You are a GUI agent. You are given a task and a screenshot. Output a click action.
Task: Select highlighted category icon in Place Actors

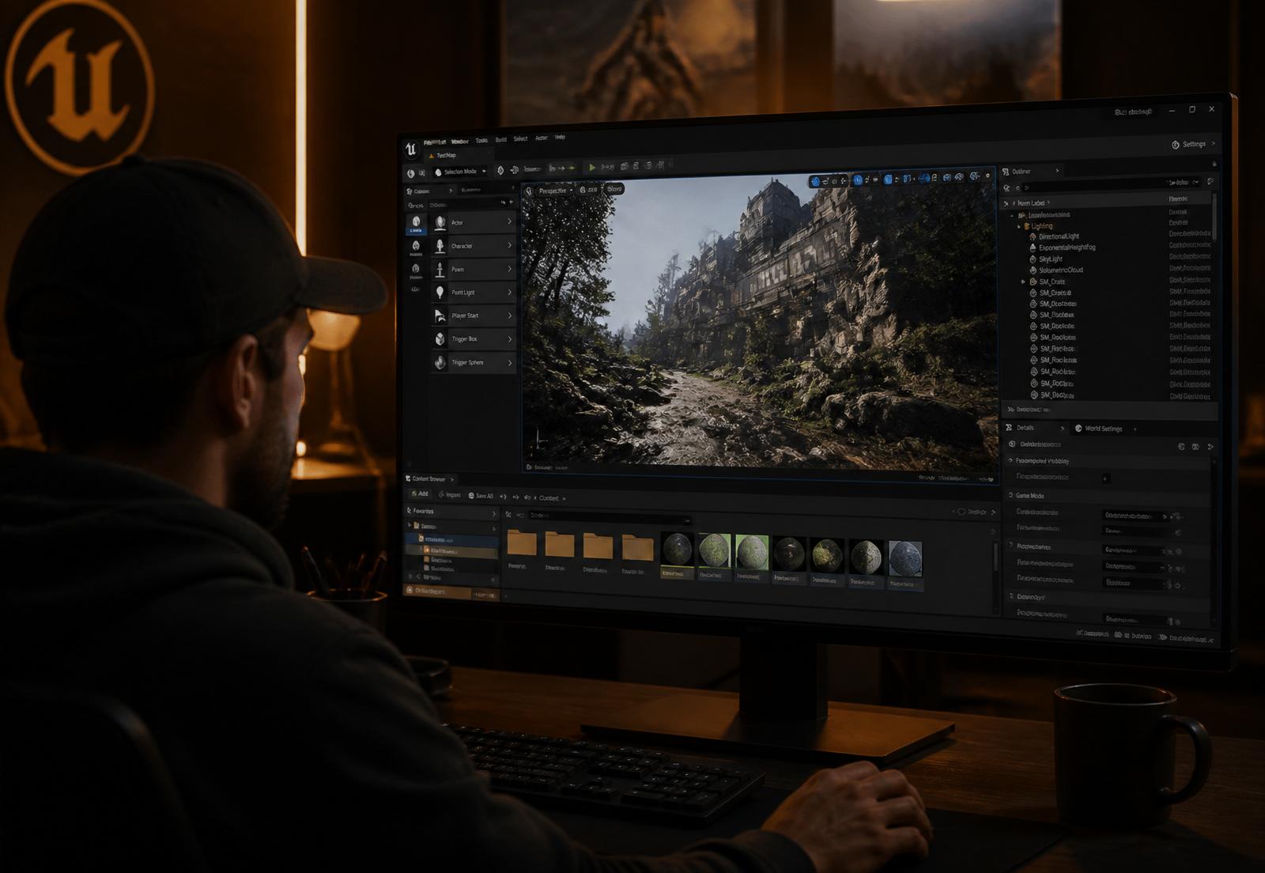point(416,225)
